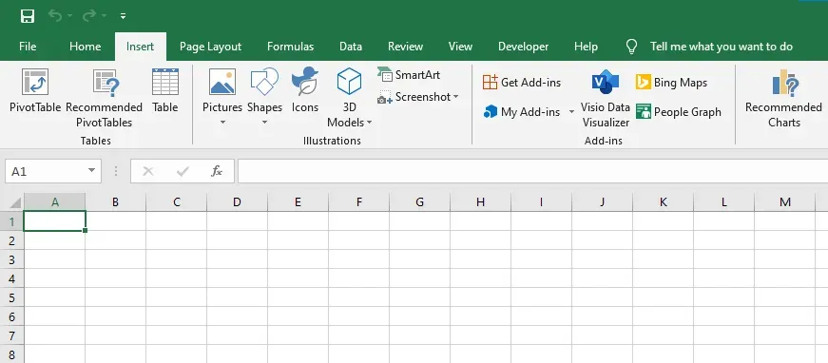828x363 pixels.
Task: Click Recommended Charts icon
Action: [x=784, y=83]
